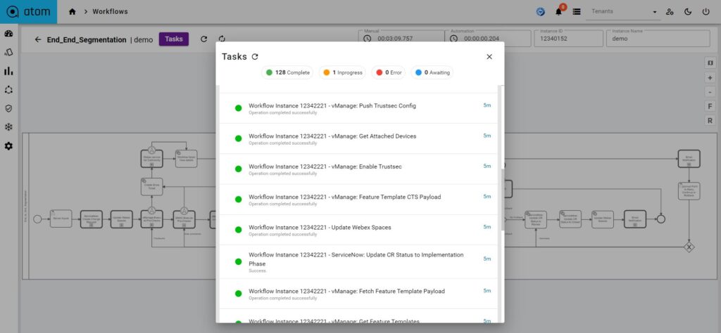
Task: Open the shield compliance sidebar icon
Action: click(8, 108)
